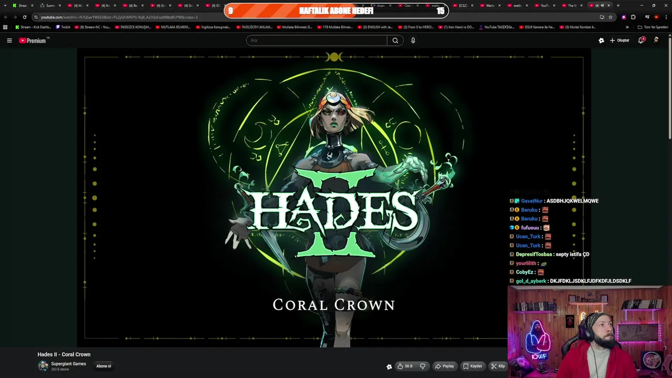Go forward in browser history
This screenshot has width=672, height=378.
coord(15,17)
